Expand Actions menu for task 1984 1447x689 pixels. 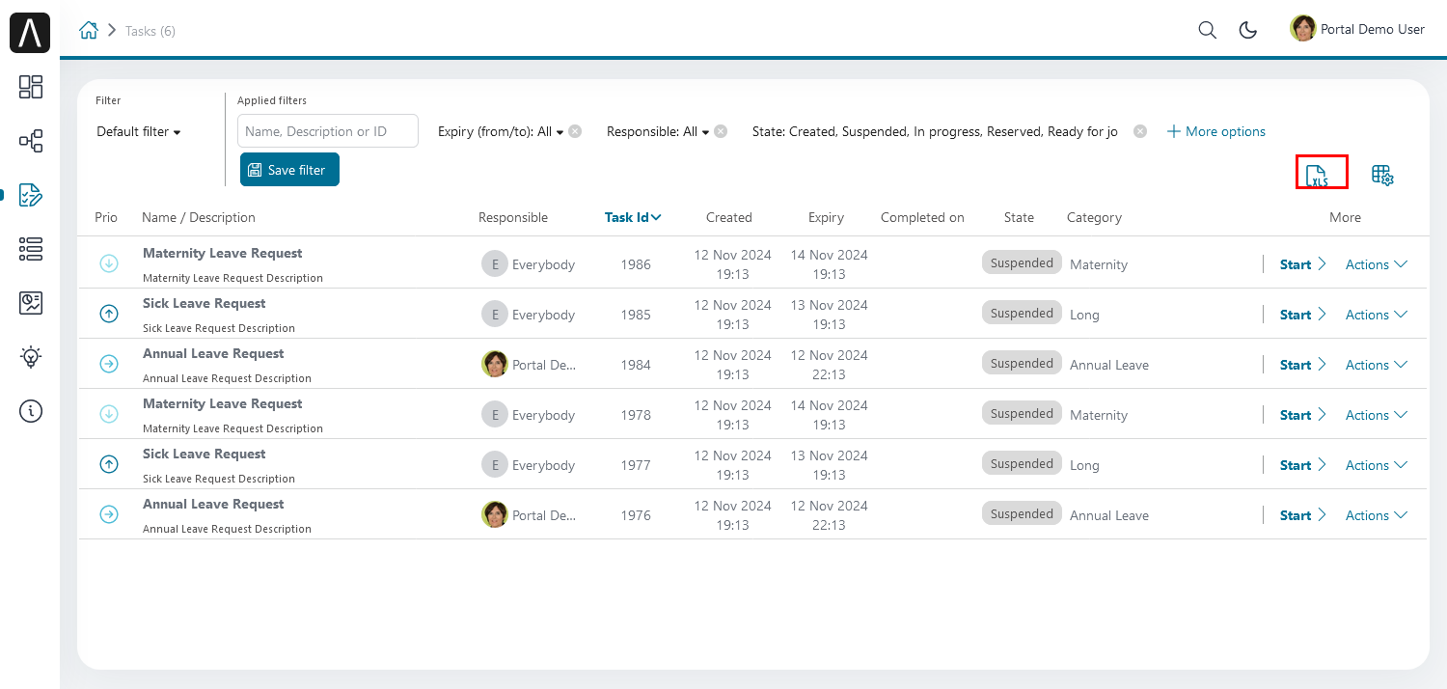(1377, 365)
